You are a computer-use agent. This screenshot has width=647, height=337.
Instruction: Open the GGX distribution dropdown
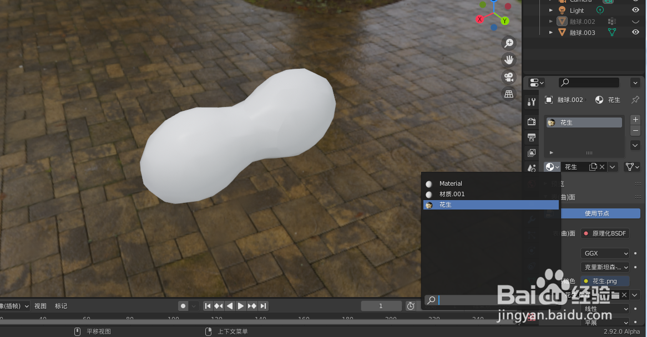604,253
